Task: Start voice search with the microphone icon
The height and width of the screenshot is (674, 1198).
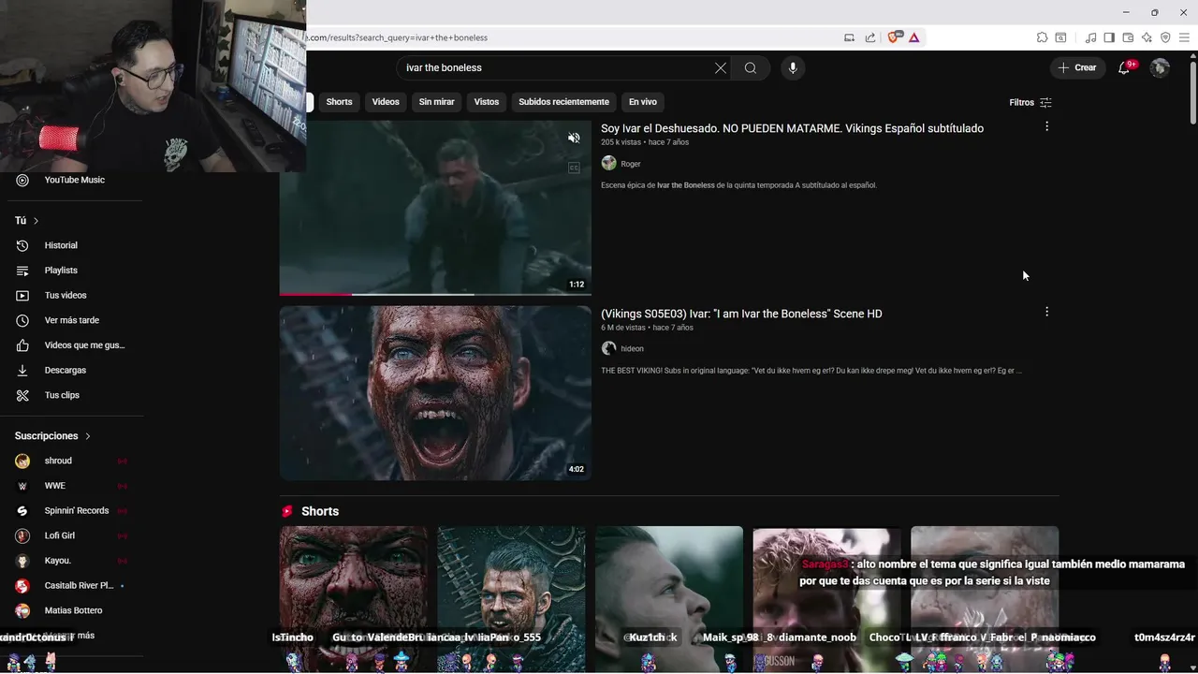Action: (x=793, y=67)
